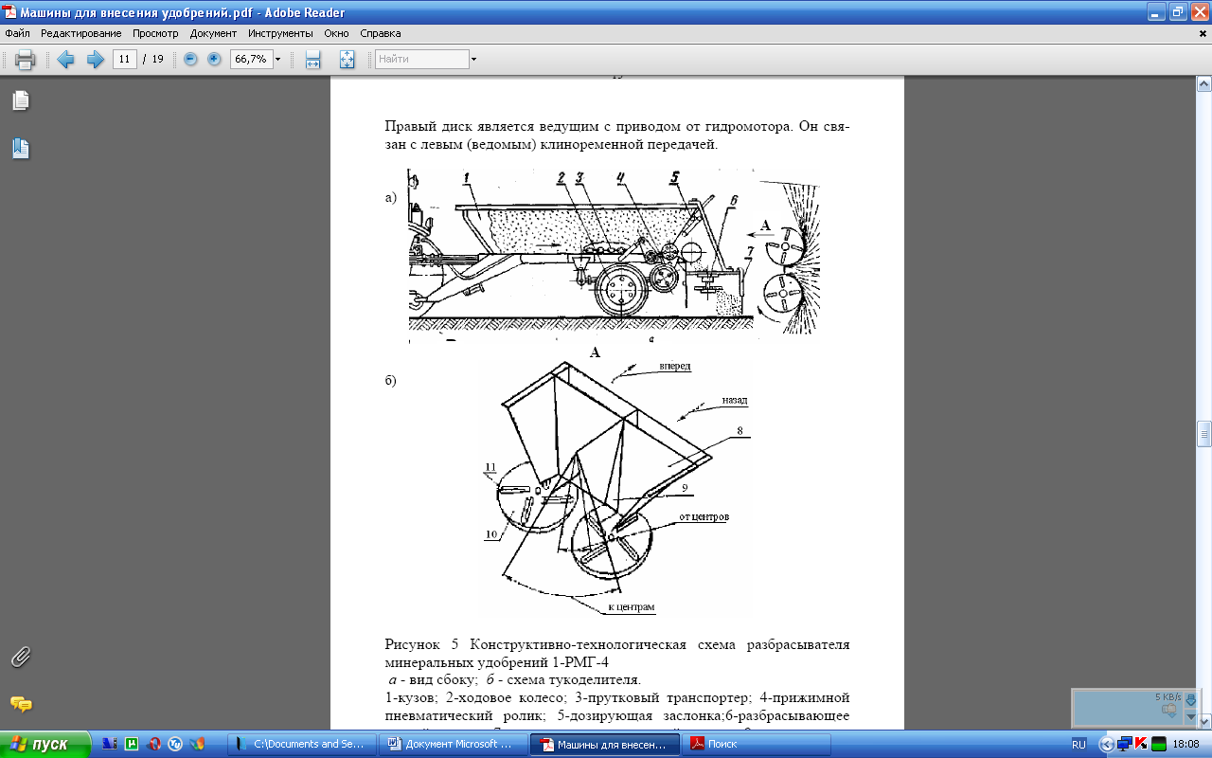Click the Adobe Reader title bar icon
The height and width of the screenshot is (758, 1212).
click(x=10, y=12)
